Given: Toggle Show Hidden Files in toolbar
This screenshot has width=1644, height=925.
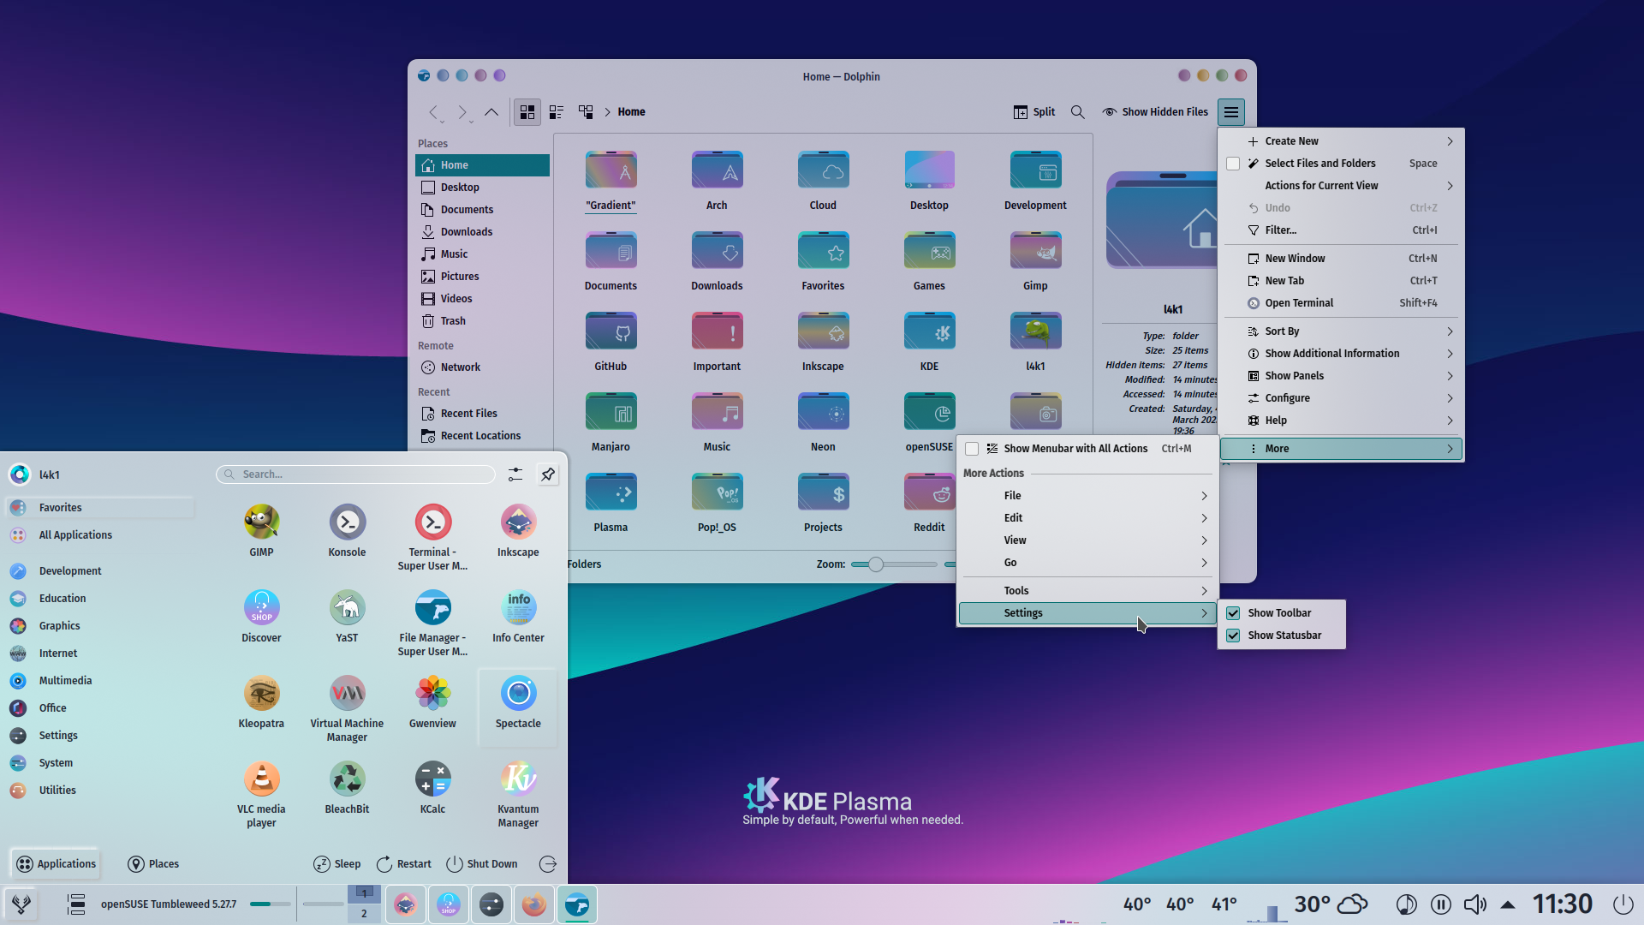Looking at the screenshot, I should (x=1155, y=112).
